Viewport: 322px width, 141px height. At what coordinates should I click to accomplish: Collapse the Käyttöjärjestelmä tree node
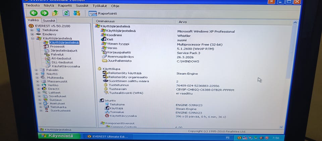pos(33,38)
